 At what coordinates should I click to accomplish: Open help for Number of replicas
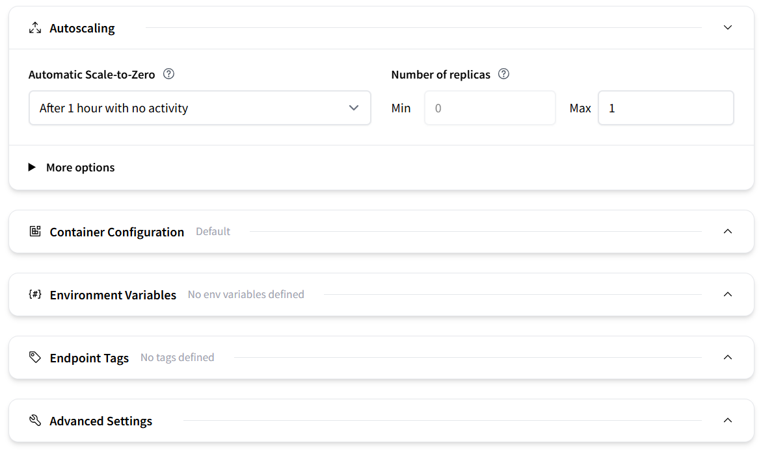(x=504, y=74)
